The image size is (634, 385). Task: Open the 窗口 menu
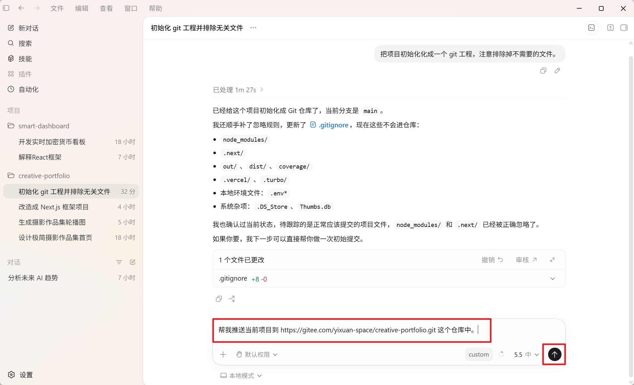131,8
